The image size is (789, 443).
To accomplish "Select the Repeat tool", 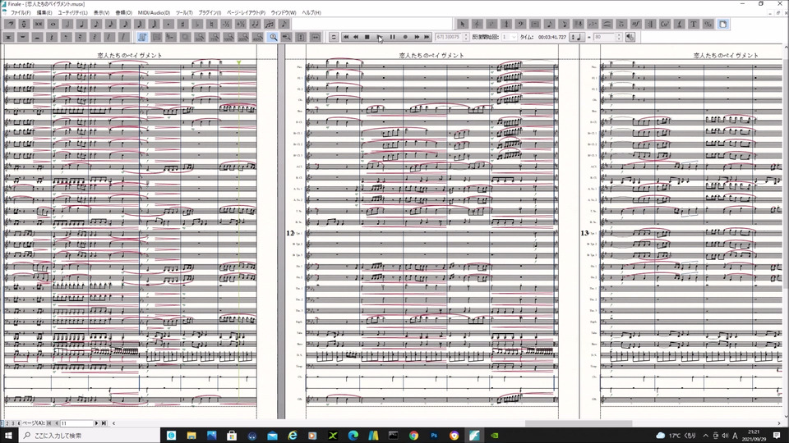I will tap(651, 24).
